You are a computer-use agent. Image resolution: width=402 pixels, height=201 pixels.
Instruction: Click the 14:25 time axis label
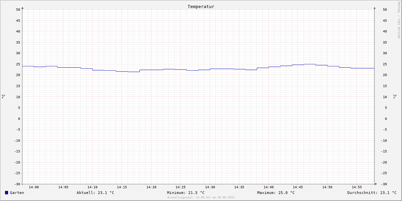pyautogui.click(x=181, y=187)
